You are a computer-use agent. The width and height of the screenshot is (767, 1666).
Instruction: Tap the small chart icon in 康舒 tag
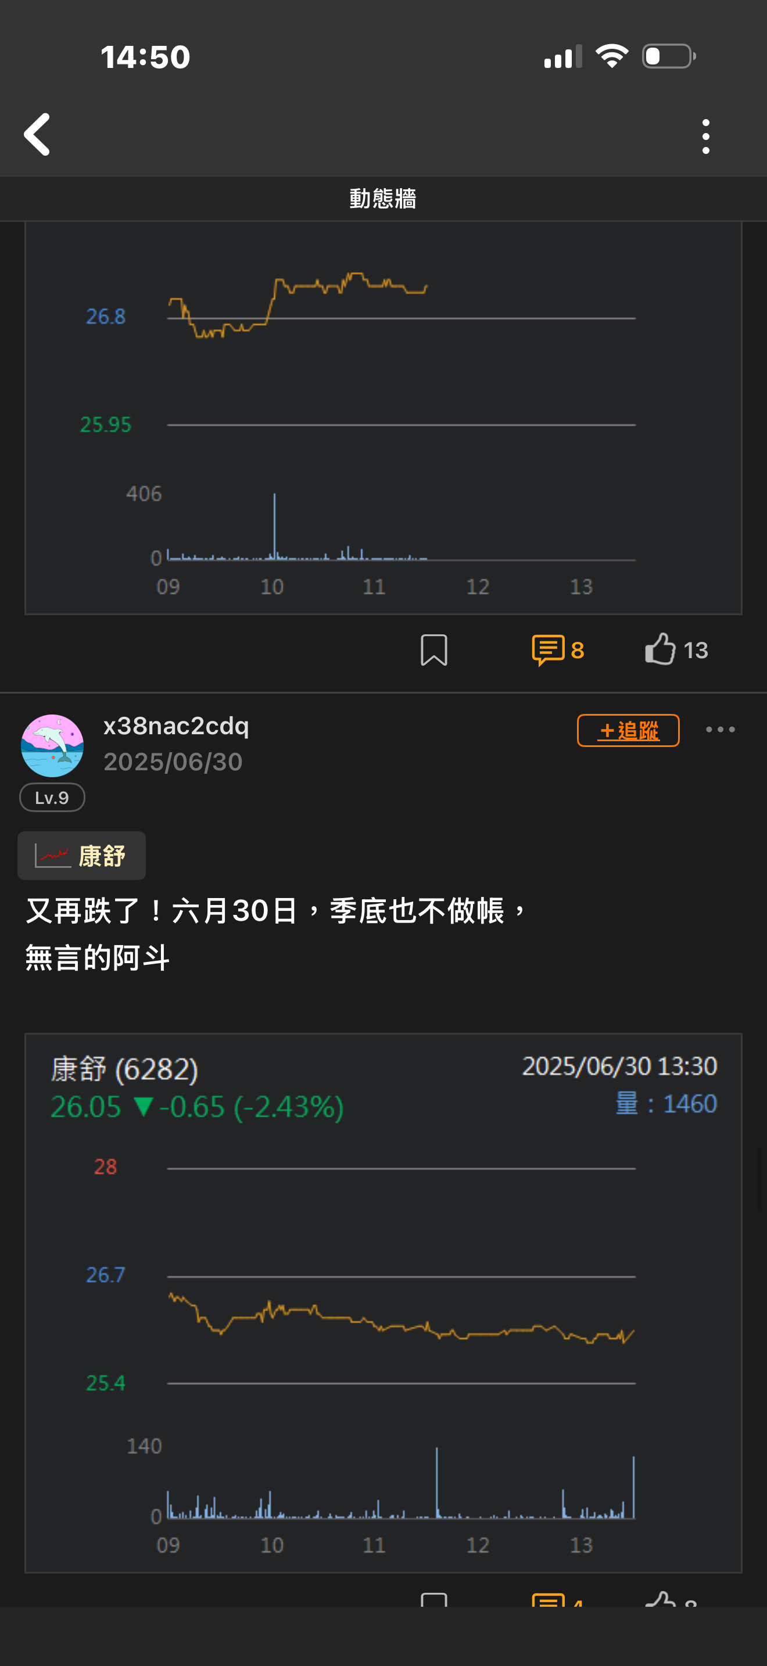tap(52, 856)
